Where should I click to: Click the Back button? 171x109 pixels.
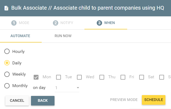(x=43, y=101)
